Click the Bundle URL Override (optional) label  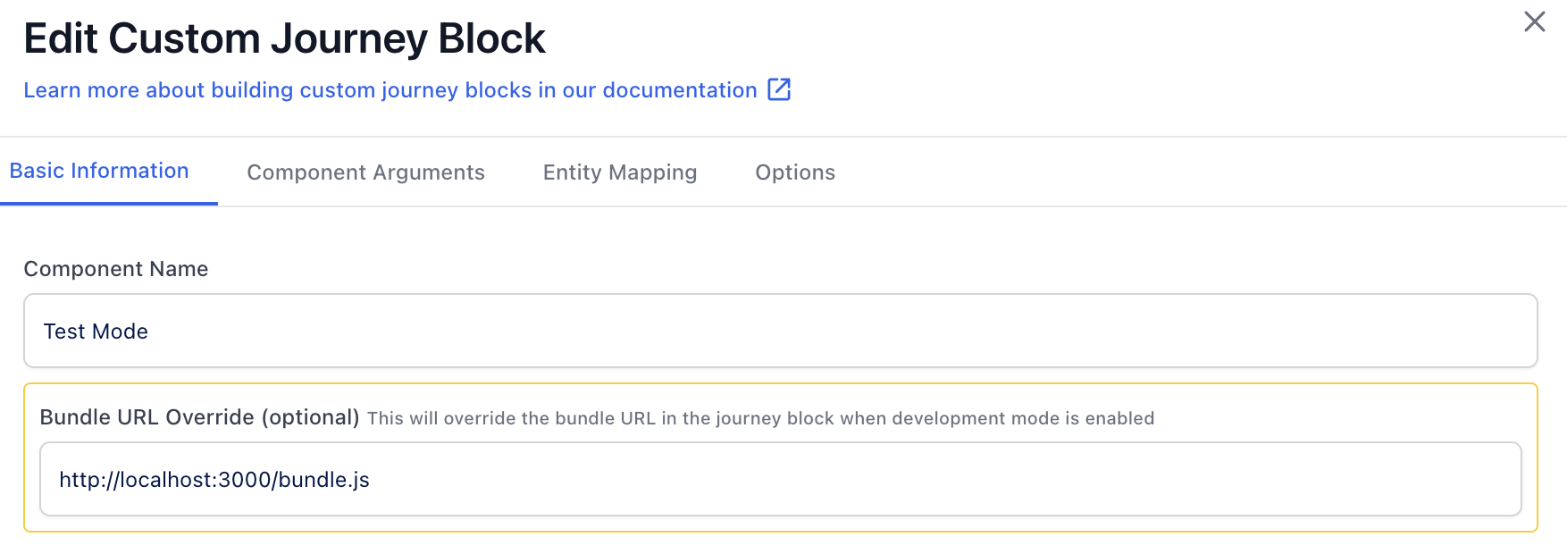200,417
